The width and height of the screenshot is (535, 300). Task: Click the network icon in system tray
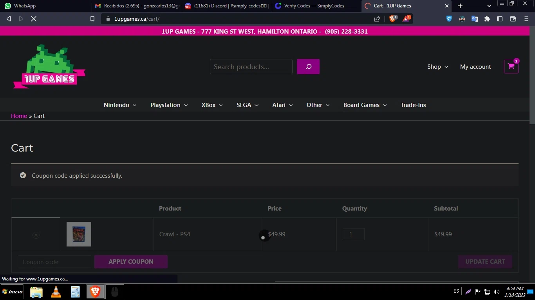tap(487, 292)
